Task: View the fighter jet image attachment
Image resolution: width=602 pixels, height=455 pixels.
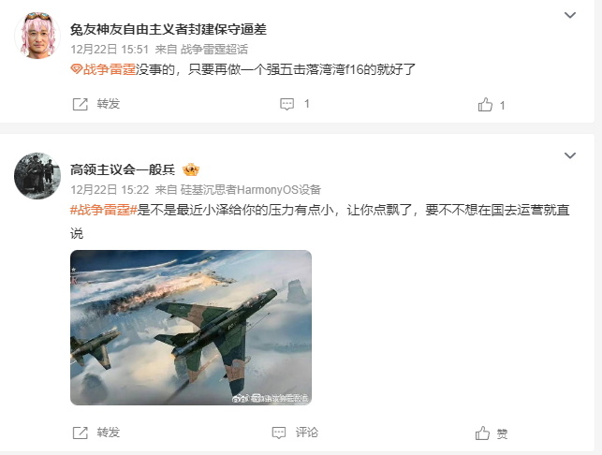Action: click(191, 328)
